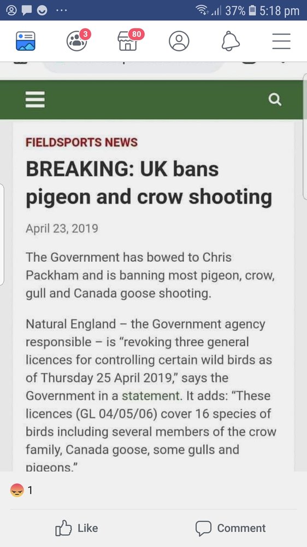This screenshot has height=547, width=307.
Task: Tap the three-dots overflow in status bar
Action: (x=61, y=11)
